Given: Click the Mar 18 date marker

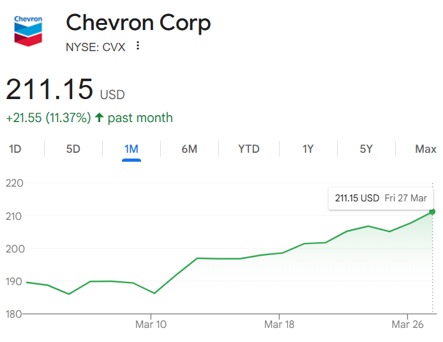Looking at the screenshot, I should 279,325.
